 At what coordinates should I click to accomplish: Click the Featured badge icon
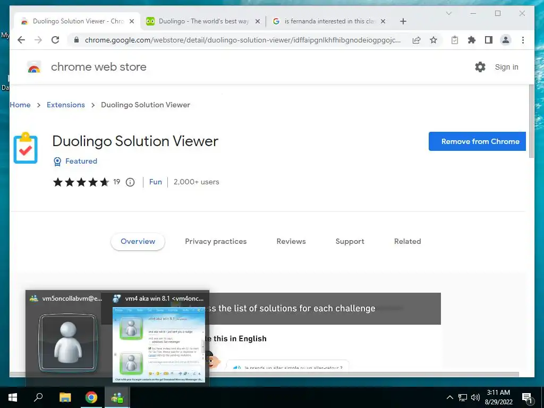(x=57, y=161)
